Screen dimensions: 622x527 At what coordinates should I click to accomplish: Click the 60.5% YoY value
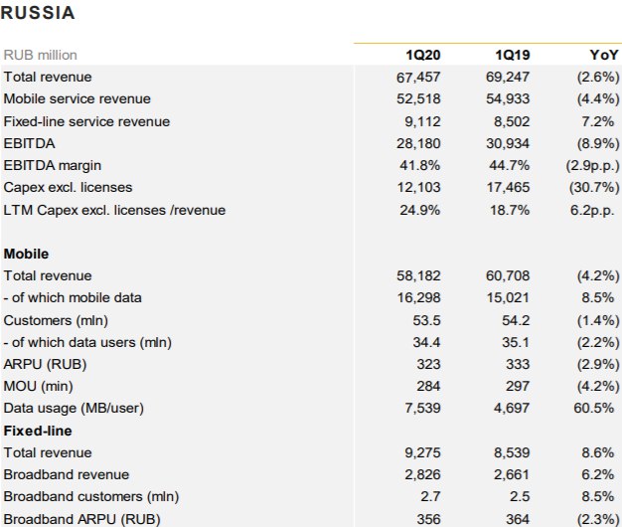point(594,408)
